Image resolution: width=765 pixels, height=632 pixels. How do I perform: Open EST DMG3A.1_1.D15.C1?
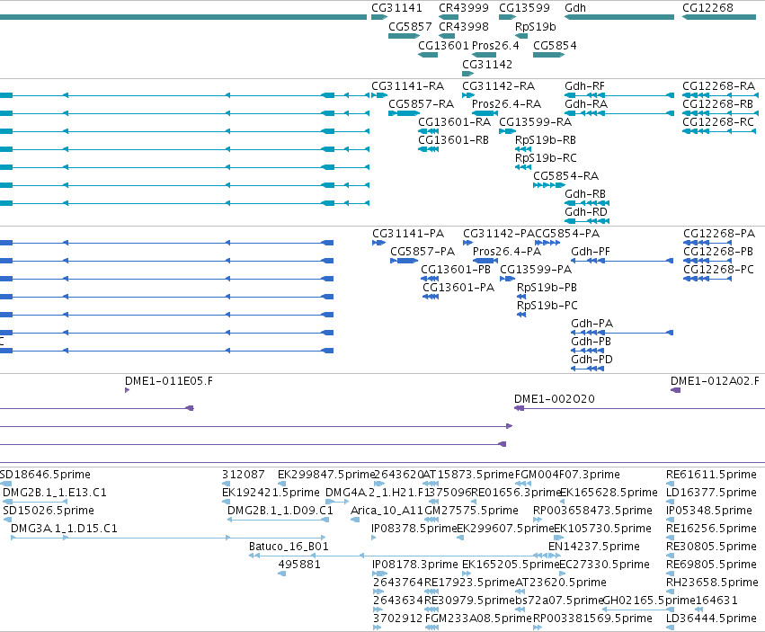pos(64,529)
